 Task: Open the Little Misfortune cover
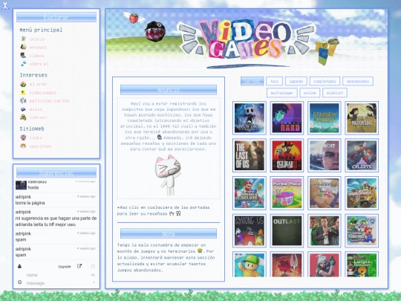pyautogui.click(x=362, y=117)
